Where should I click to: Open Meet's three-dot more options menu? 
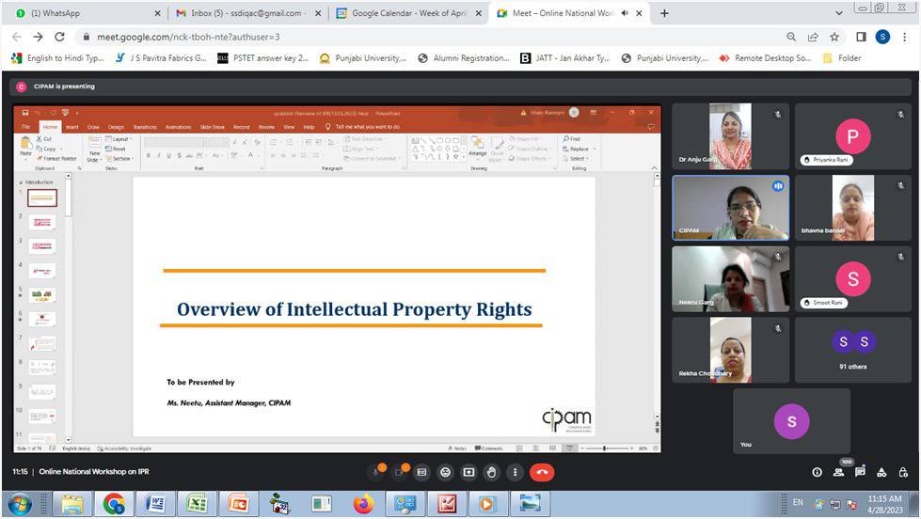click(x=514, y=472)
